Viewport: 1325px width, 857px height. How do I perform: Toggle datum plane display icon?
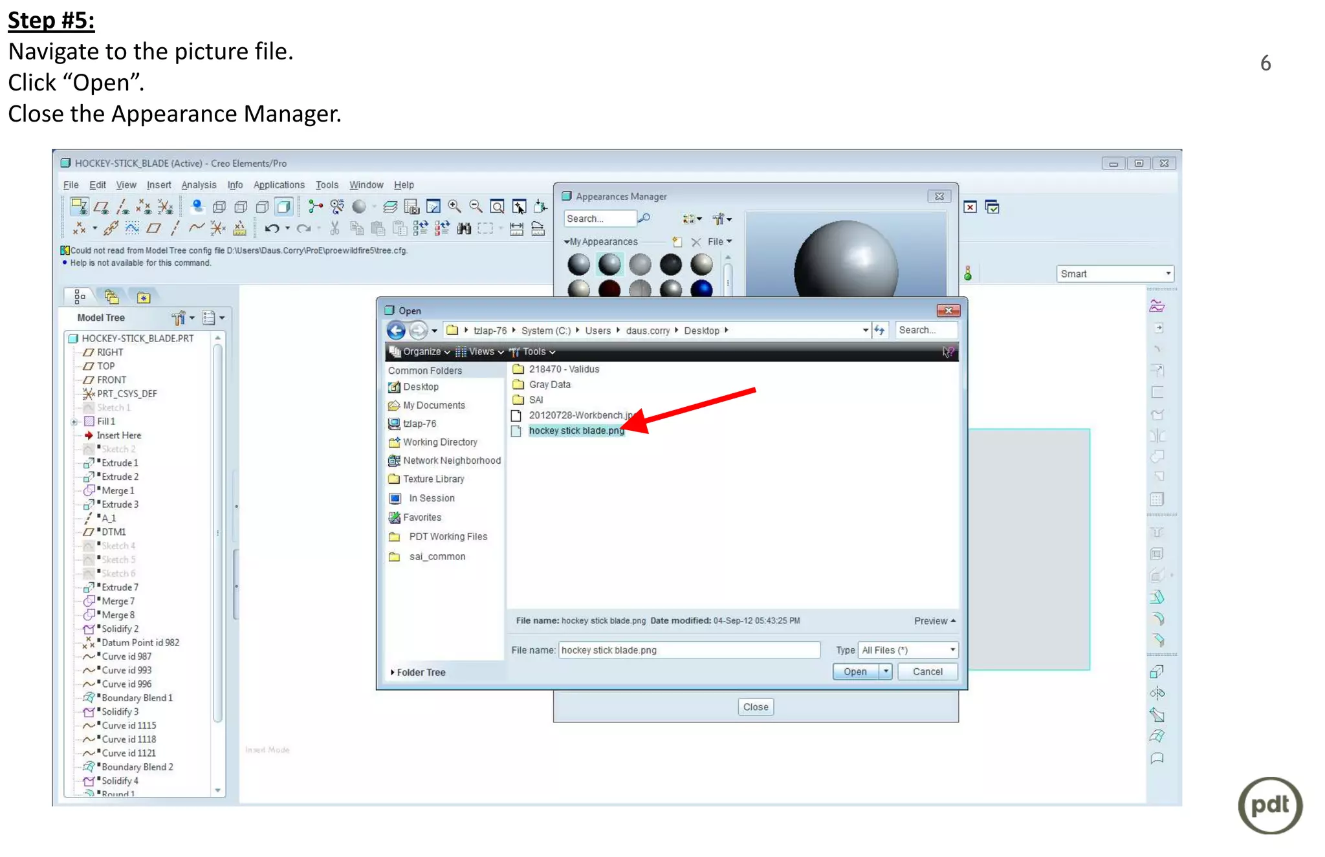click(x=102, y=207)
